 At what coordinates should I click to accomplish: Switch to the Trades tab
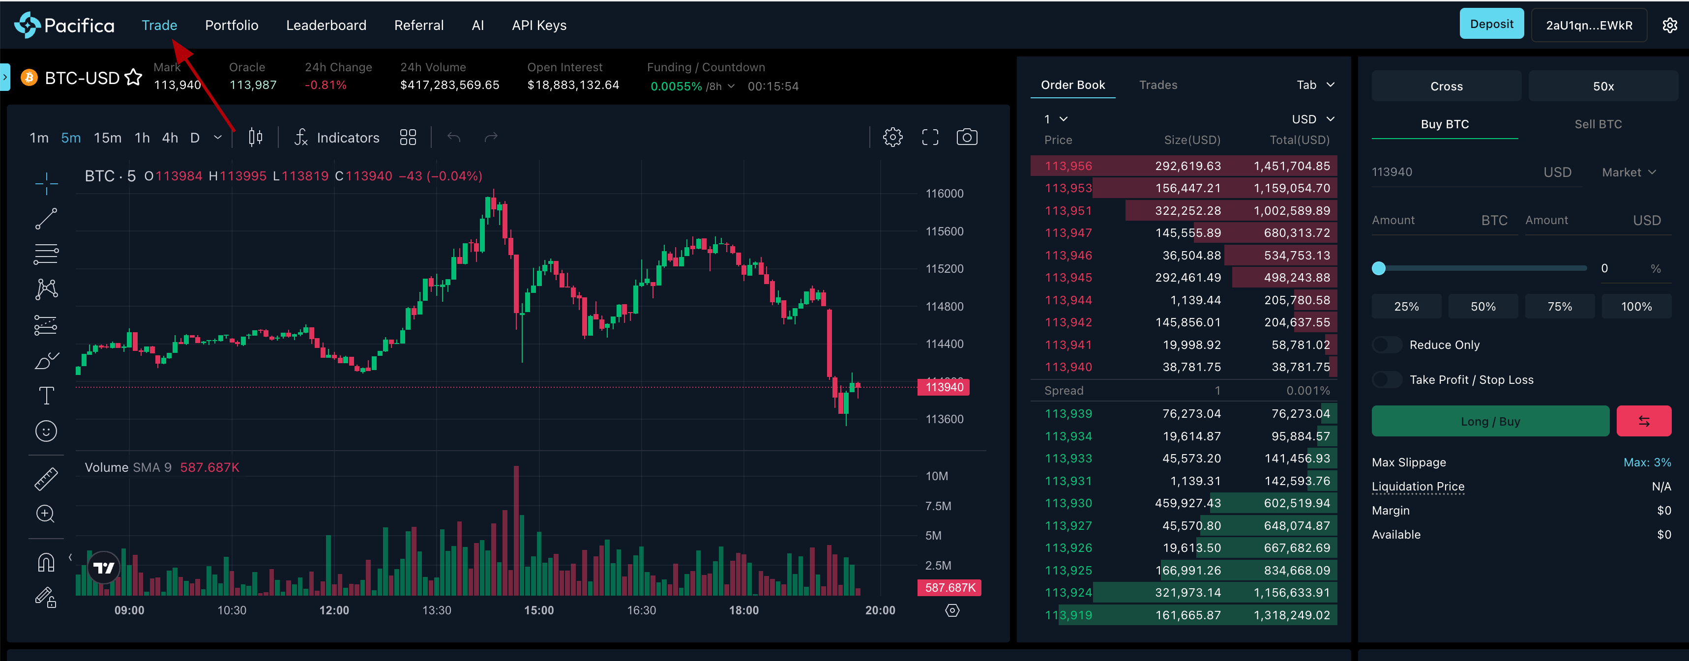click(x=1158, y=85)
